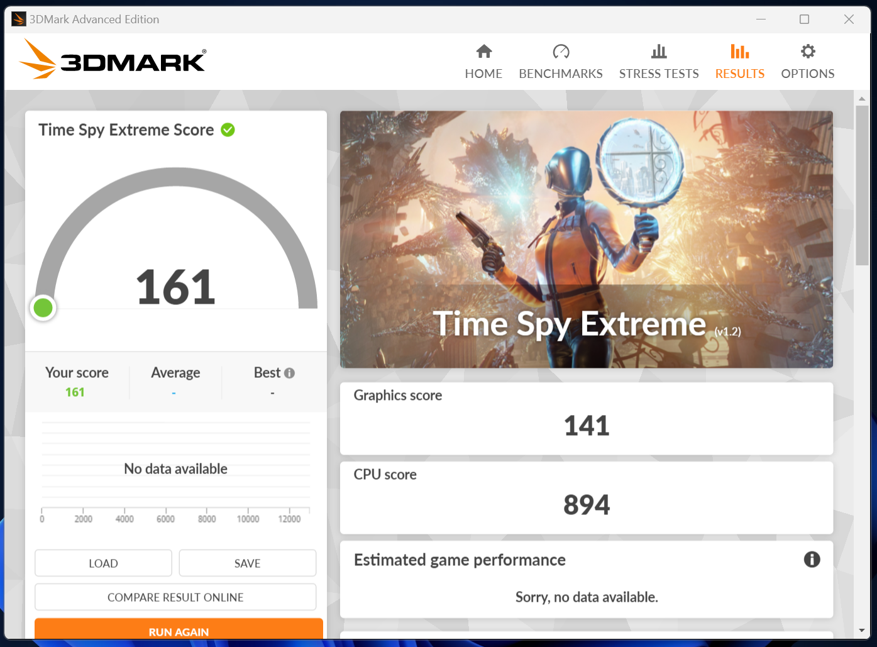This screenshot has width=877, height=647.
Task: Click the RUN AGAIN button
Action: [x=179, y=629]
